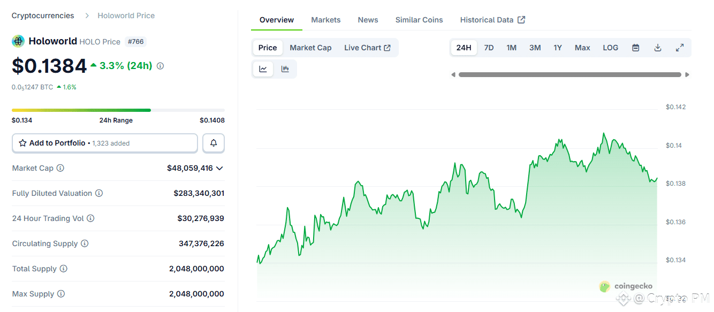
Task: Download the chart data
Action: click(x=658, y=48)
